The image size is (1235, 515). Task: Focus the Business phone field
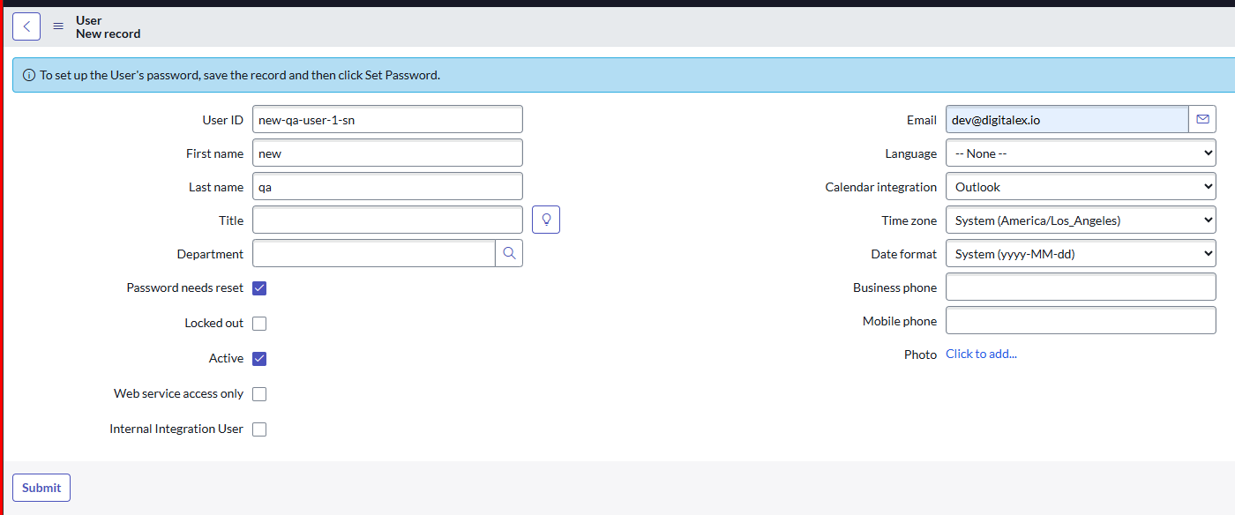click(x=1080, y=287)
